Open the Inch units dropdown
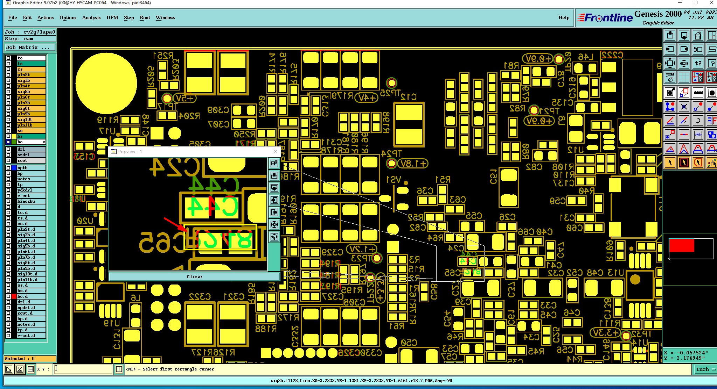The width and height of the screenshot is (717, 389). (704, 369)
